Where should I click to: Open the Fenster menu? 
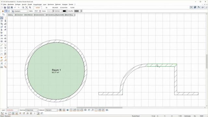pyautogui.click(x=71, y=5)
